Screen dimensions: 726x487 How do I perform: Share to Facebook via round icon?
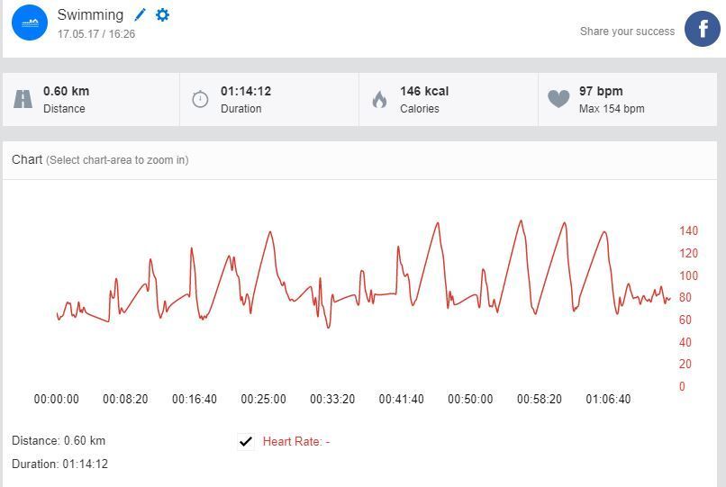pos(702,29)
